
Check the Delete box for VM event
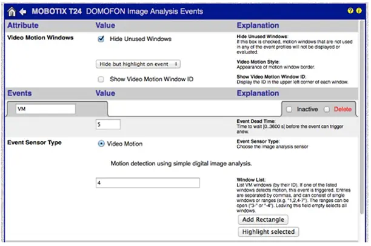[326, 109]
